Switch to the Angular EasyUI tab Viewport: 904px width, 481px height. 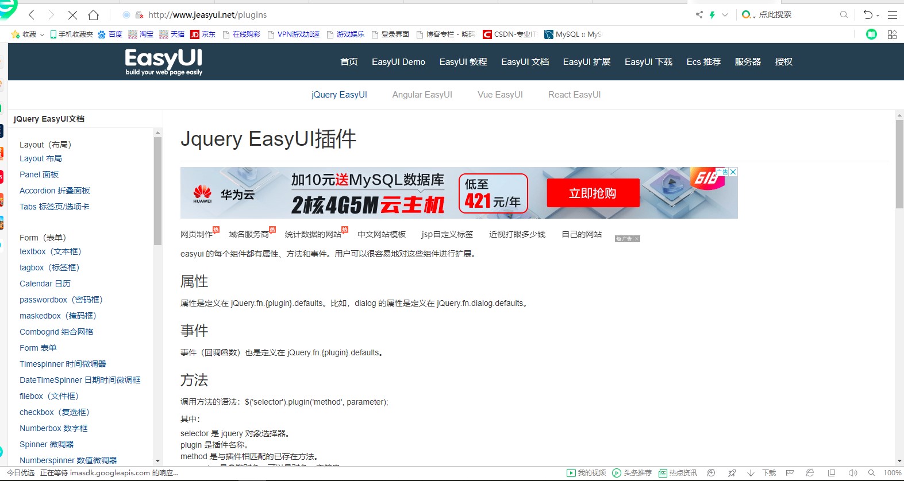422,95
